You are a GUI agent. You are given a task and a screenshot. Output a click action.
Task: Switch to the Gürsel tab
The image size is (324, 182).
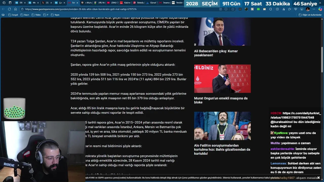151,3
